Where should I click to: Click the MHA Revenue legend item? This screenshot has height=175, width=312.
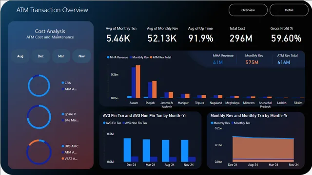(x=117, y=57)
